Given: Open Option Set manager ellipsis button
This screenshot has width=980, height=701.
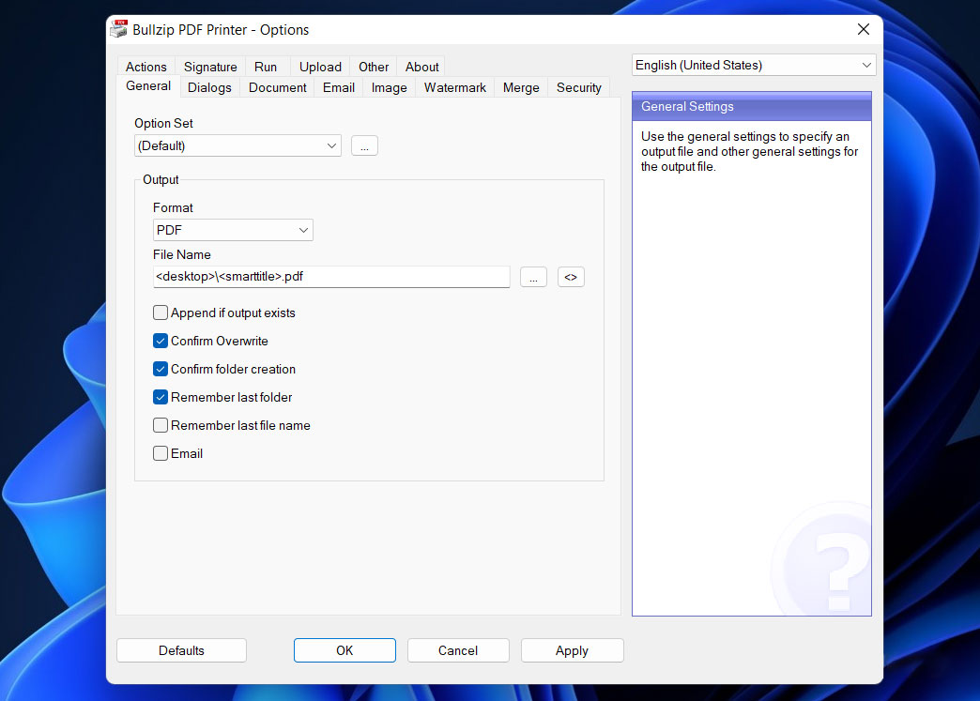Looking at the screenshot, I should [x=364, y=145].
